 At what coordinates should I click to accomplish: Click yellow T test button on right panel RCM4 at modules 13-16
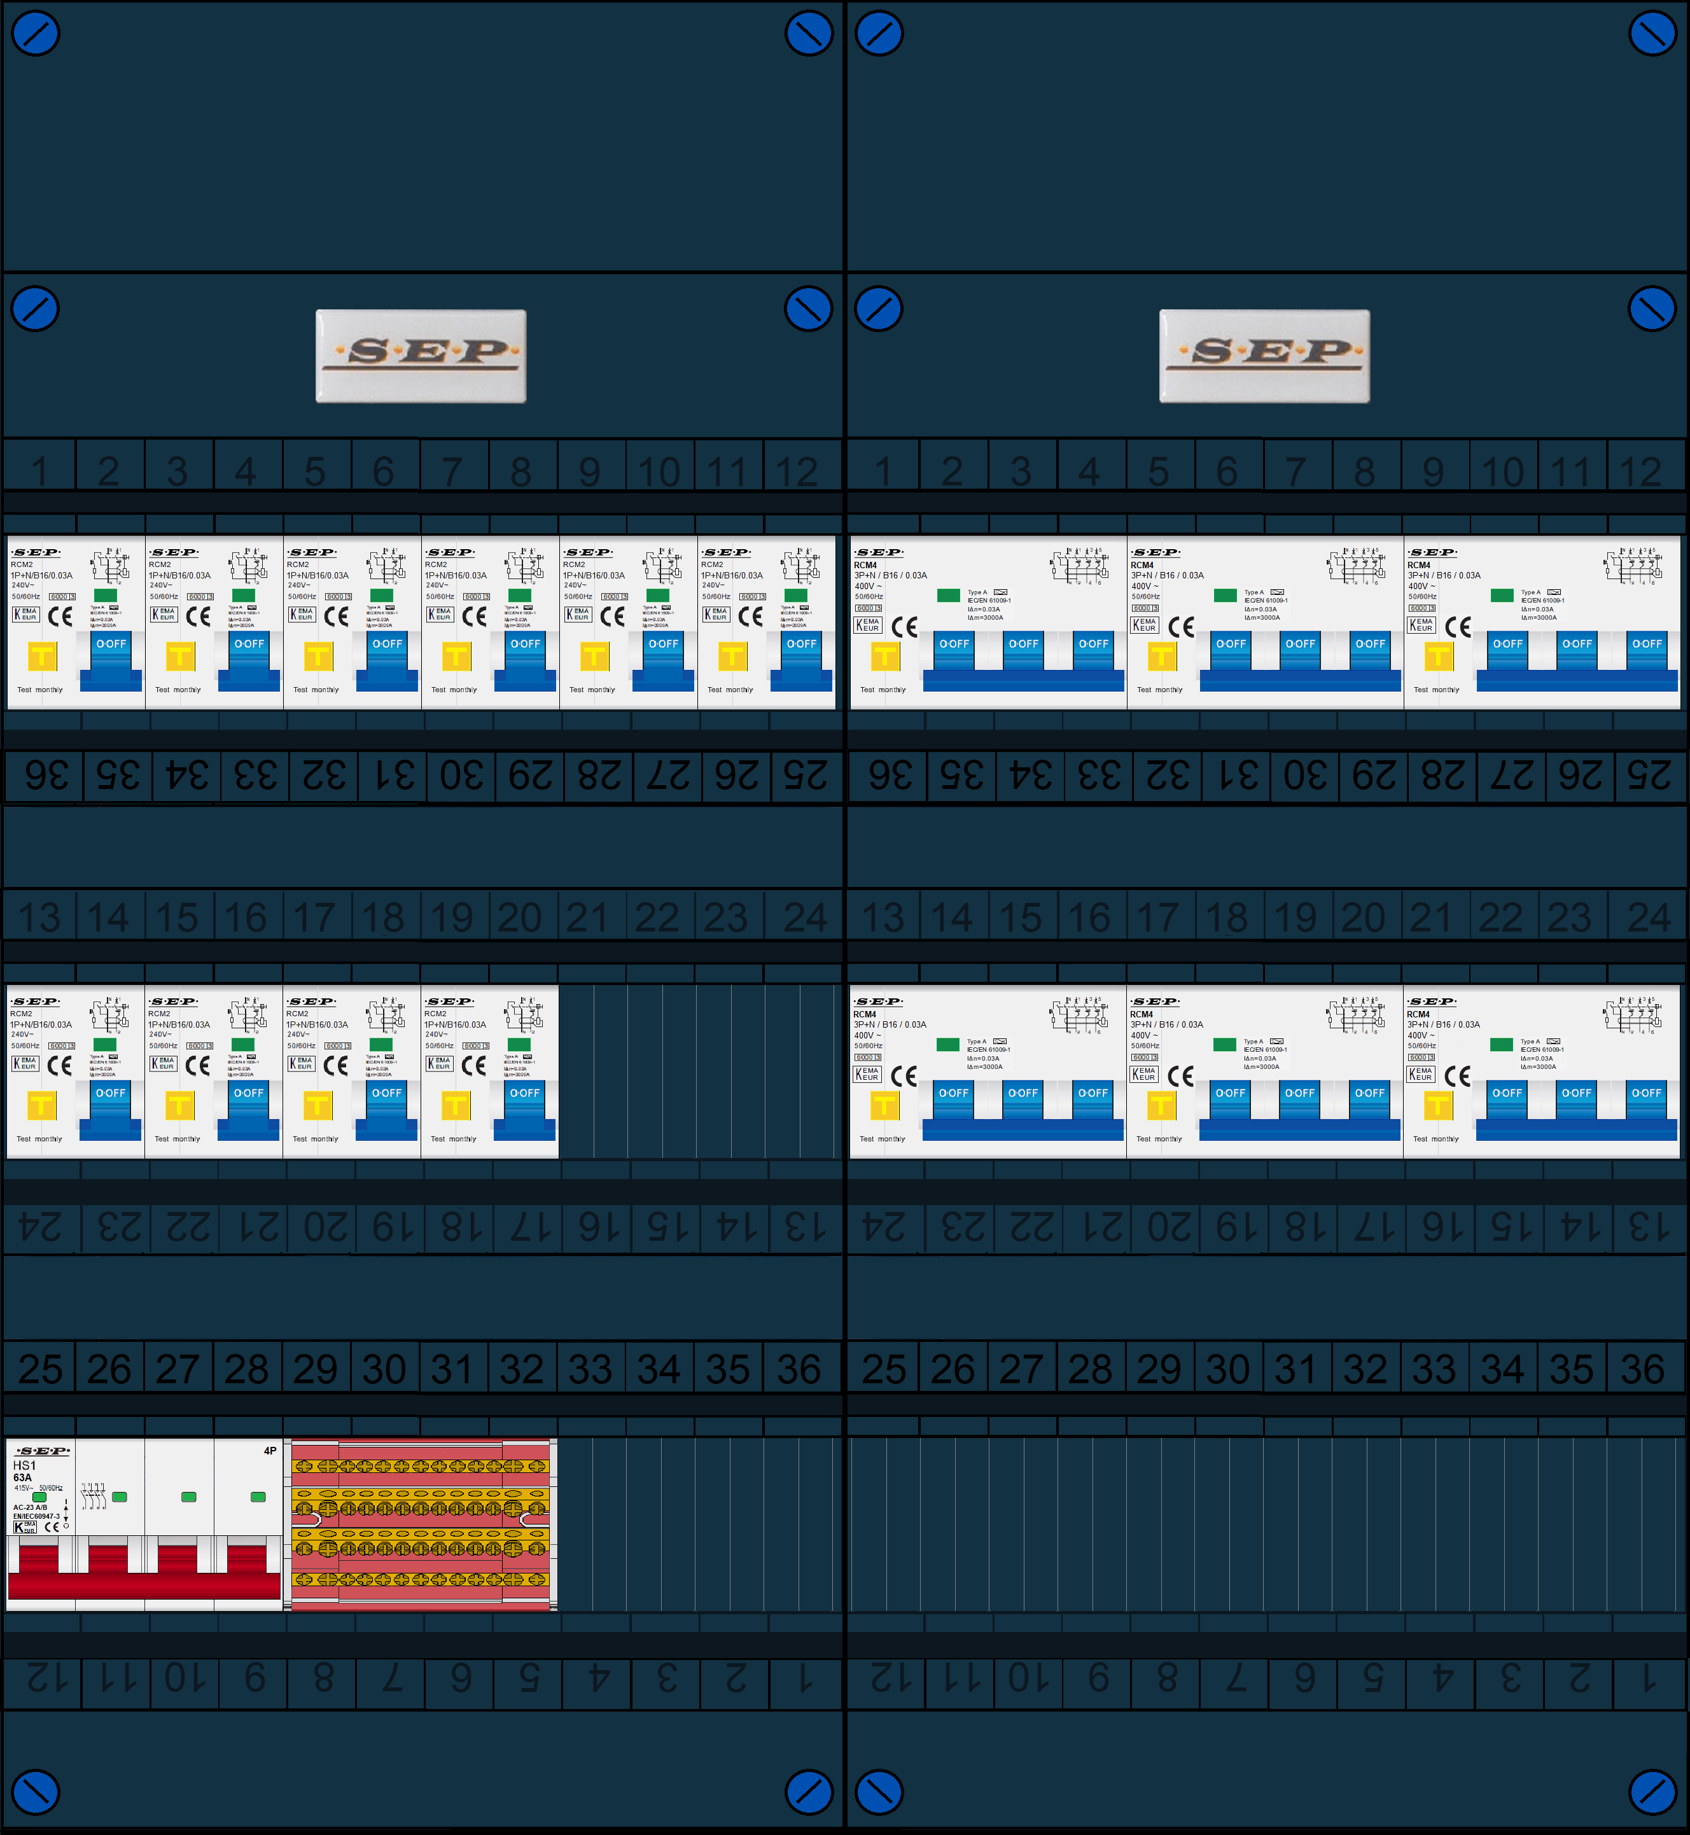point(884,1105)
